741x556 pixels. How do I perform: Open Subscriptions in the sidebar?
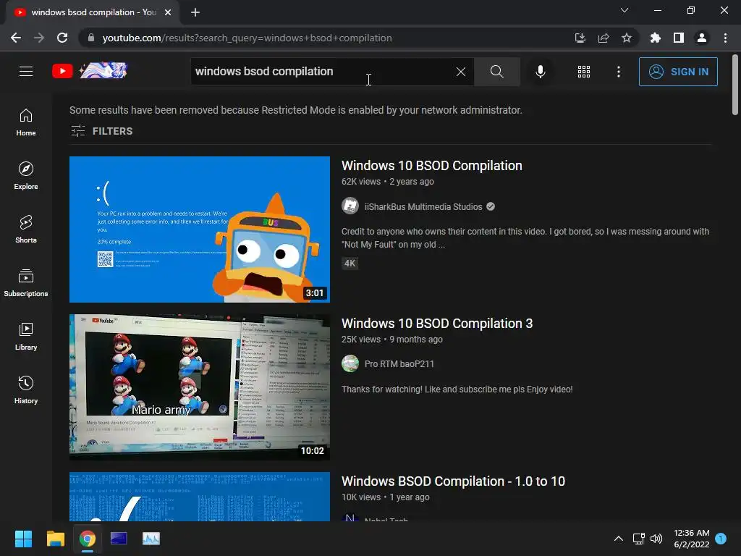click(26, 283)
